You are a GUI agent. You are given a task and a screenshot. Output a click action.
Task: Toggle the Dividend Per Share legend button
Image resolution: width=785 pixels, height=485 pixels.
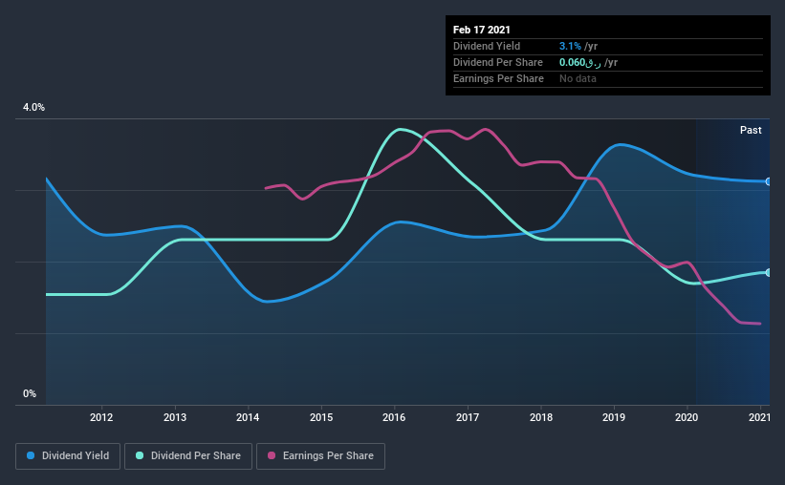click(x=188, y=456)
